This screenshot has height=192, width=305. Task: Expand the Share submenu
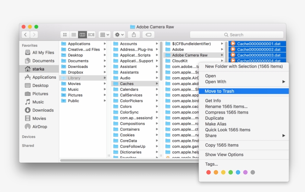click(x=244, y=136)
